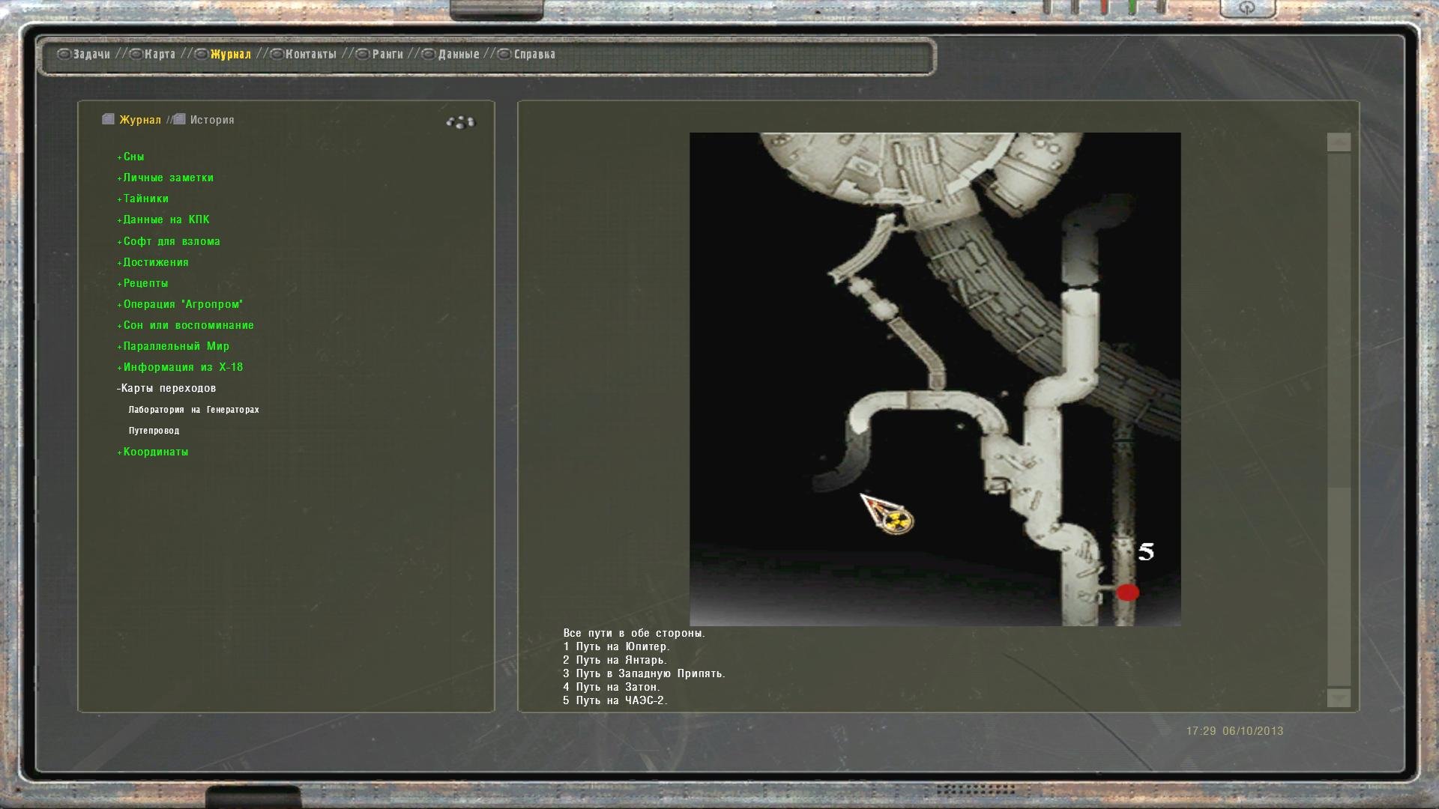1439x809 pixels.
Task: Select Лаборатория на Генераторах entry
Action: [193, 410]
